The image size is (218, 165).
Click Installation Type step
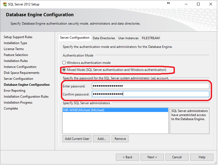tap(15, 43)
